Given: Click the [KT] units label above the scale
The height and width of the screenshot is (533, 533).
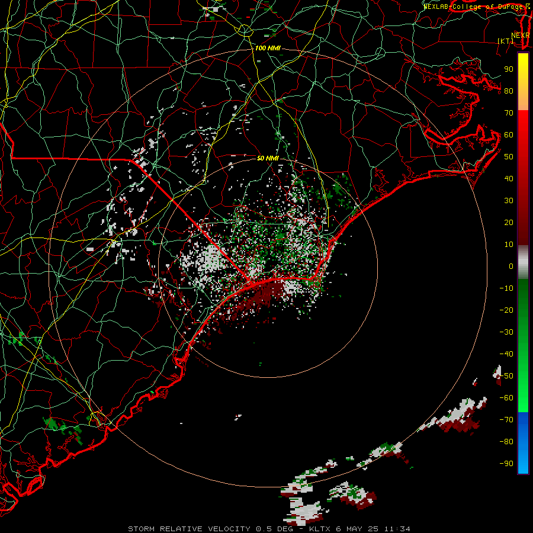Looking at the screenshot, I should [506, 41].
